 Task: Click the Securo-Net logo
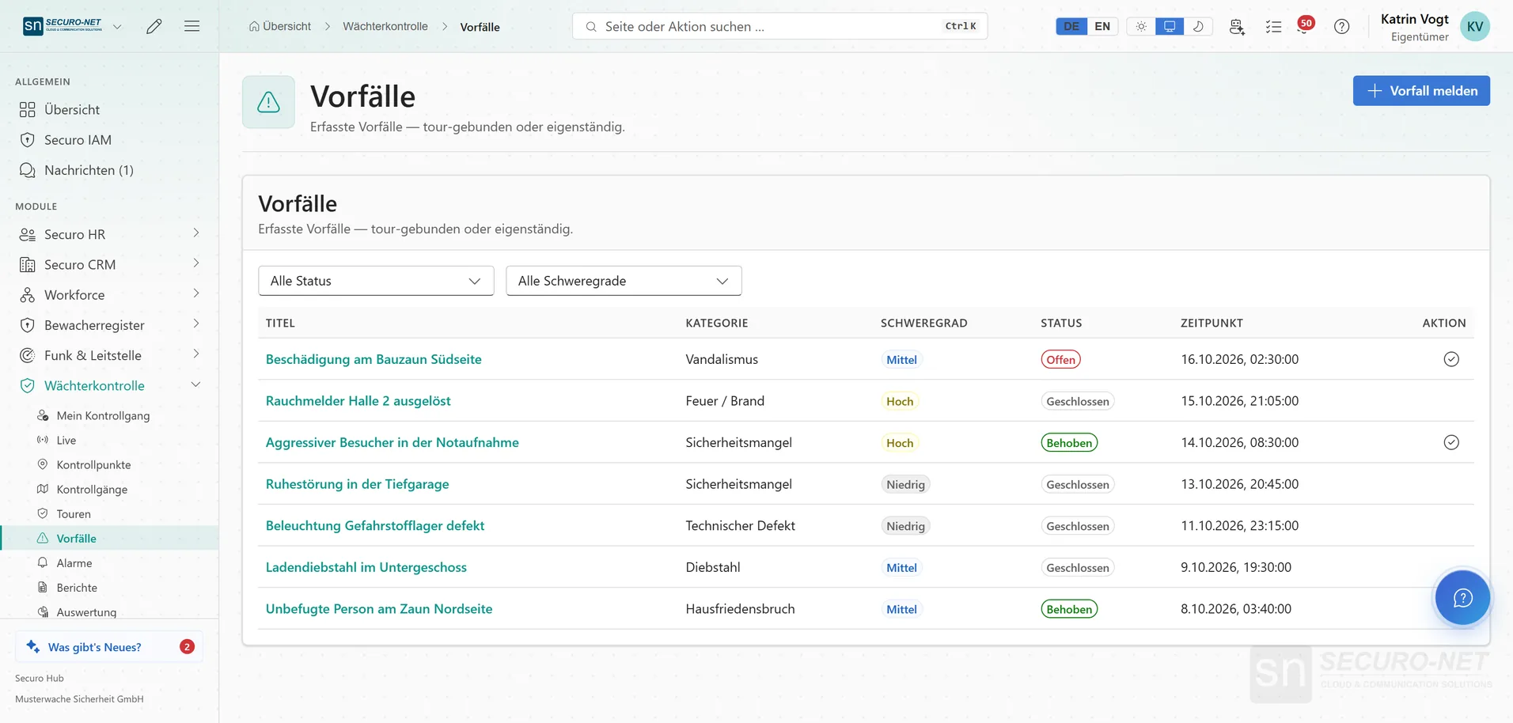63,26
